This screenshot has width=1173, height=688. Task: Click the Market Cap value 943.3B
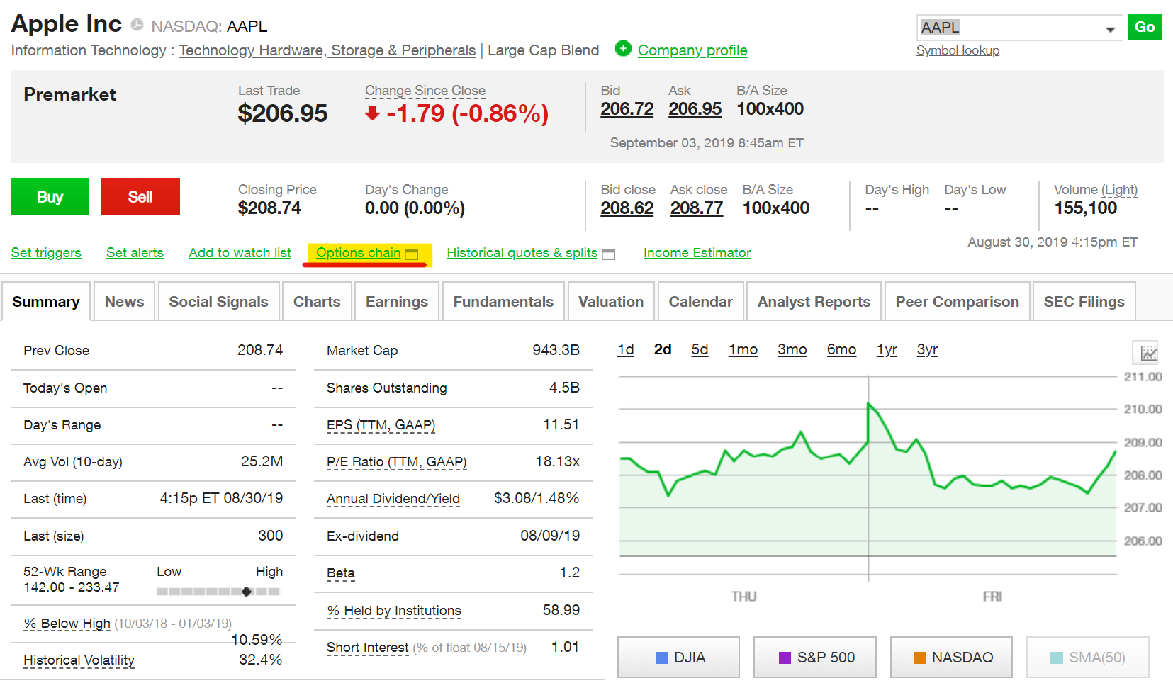[556, 350]
